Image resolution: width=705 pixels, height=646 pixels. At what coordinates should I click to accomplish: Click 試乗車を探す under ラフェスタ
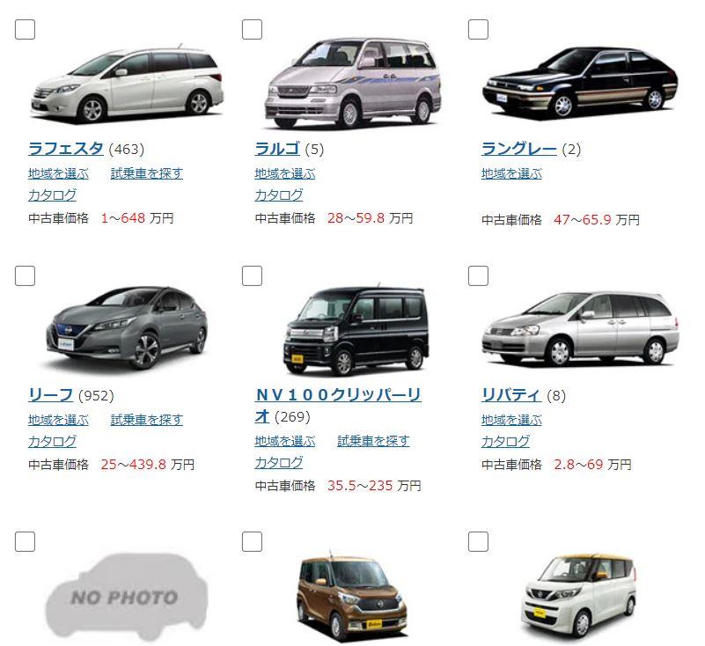click(x=147, y=173)
